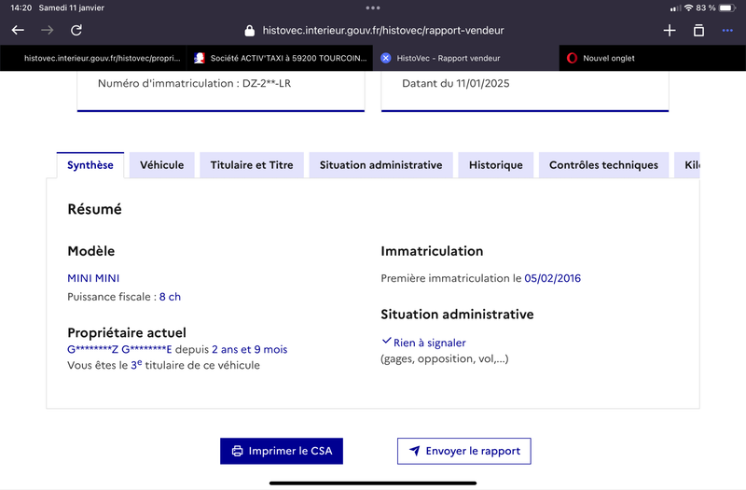
Task: Click owner name G********Z G********E
Action: pos(119,349)
